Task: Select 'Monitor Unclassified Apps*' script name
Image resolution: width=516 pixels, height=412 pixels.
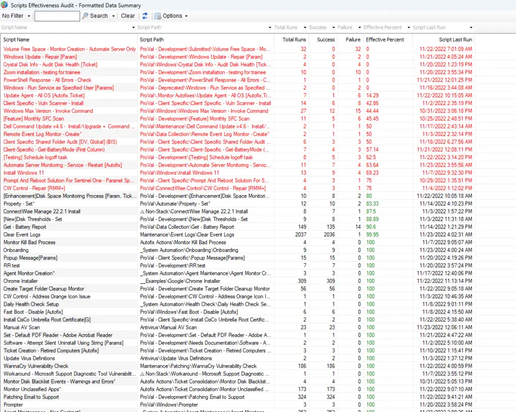Action: tap(32, 389)
